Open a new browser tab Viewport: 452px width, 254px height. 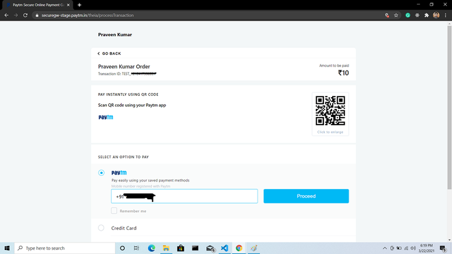pyautogui.click(x=79, y=5)
